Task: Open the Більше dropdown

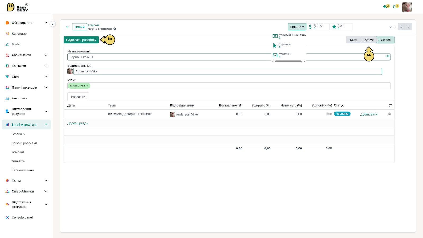Action: (297, 27)
